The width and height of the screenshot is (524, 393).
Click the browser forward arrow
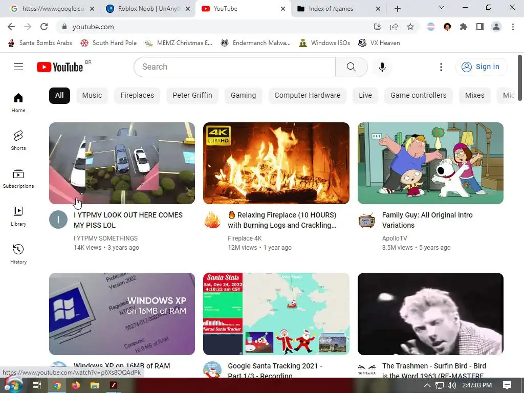coord(28,27)
